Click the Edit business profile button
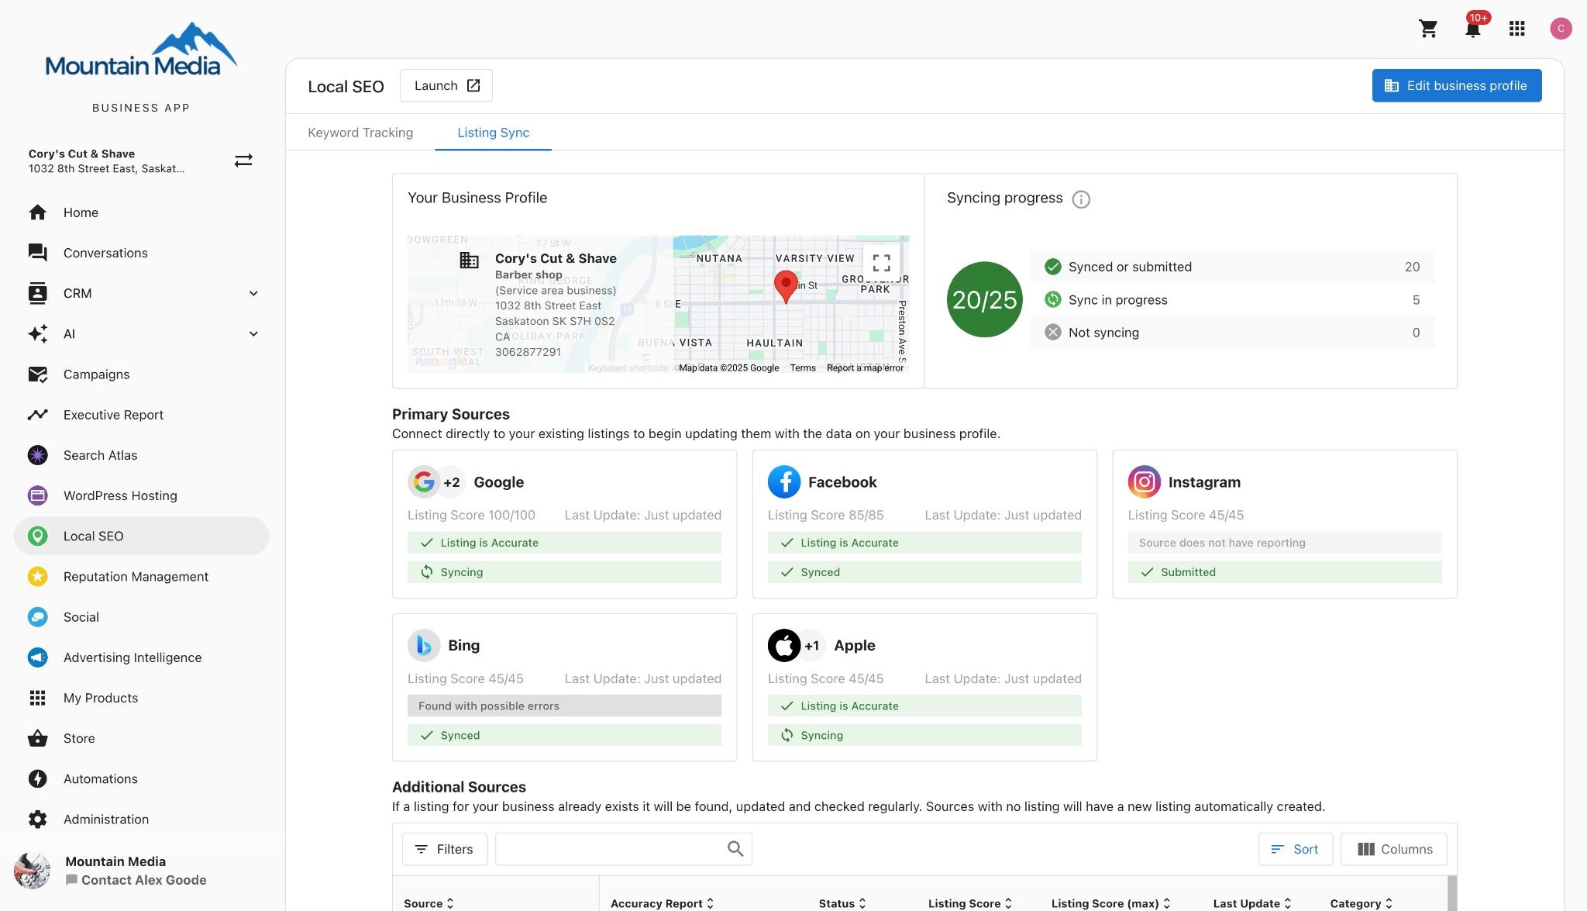The height and width of the screenshot is (911, 1587). coord(1456,85)
